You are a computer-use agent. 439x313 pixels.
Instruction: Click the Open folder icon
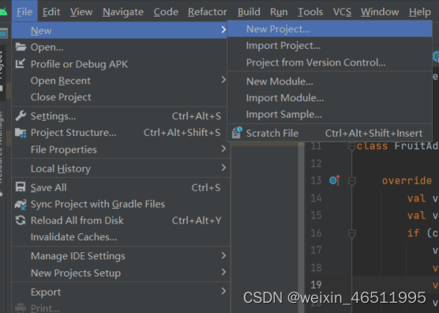(21, 47)
